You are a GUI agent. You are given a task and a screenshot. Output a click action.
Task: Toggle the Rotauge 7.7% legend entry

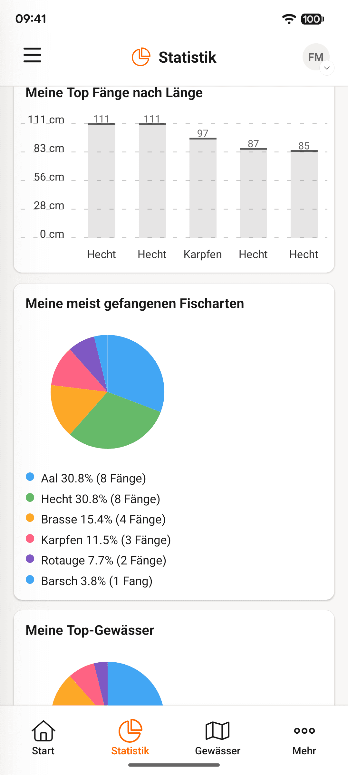tap(96, 560)
